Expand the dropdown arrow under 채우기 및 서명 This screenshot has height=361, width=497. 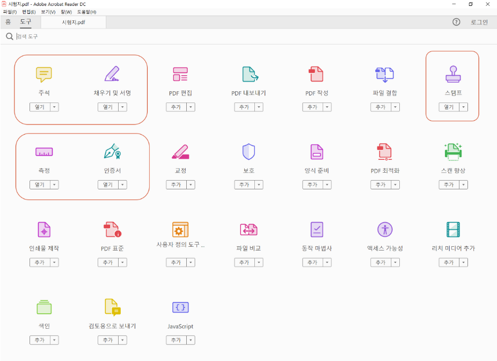pos(123,107)
